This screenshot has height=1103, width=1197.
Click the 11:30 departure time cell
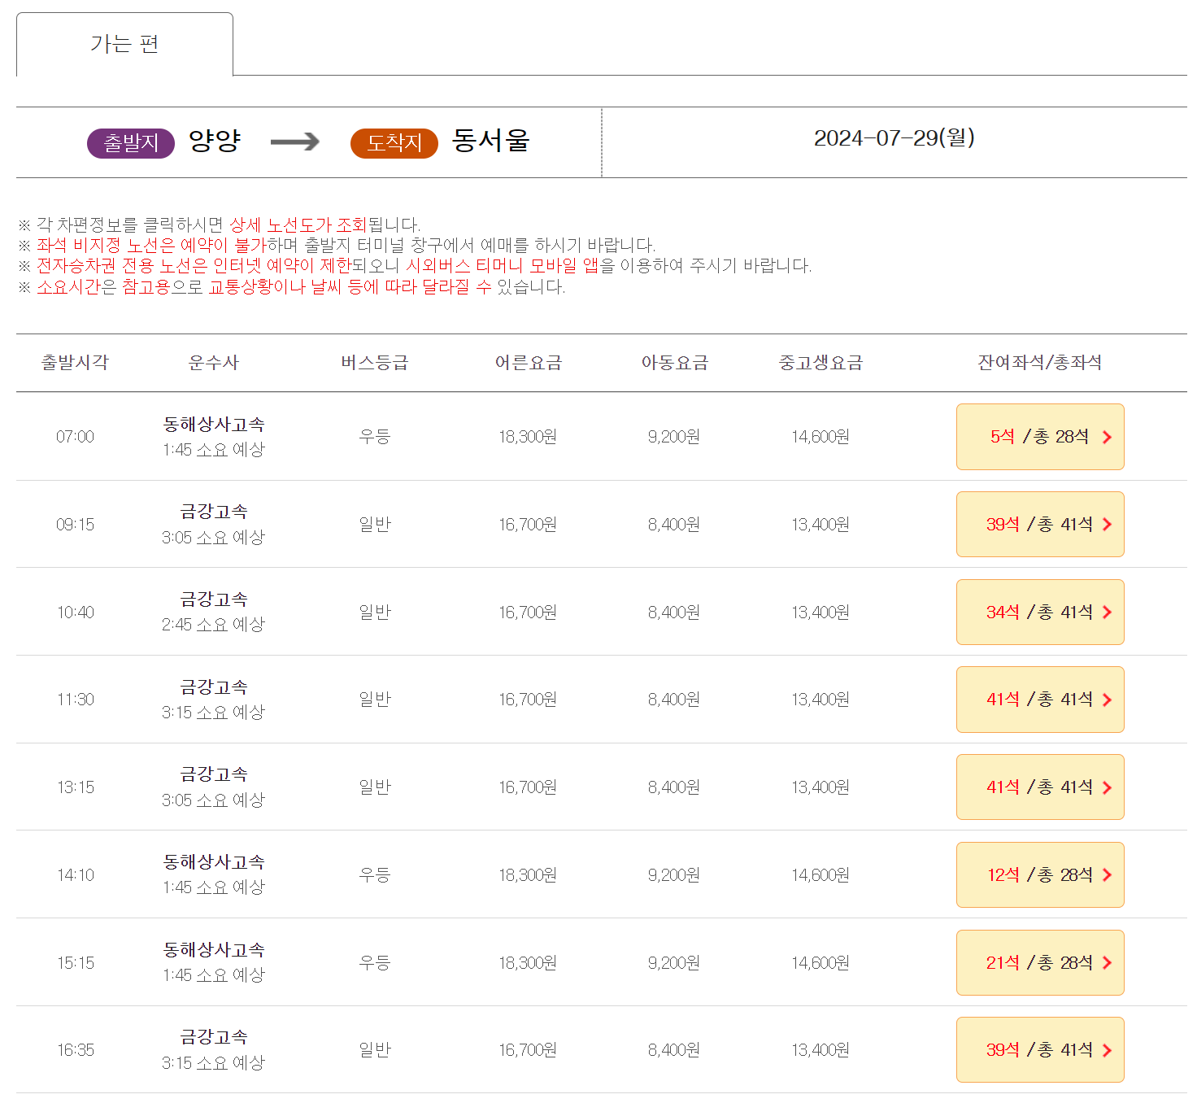pos(75,700)
